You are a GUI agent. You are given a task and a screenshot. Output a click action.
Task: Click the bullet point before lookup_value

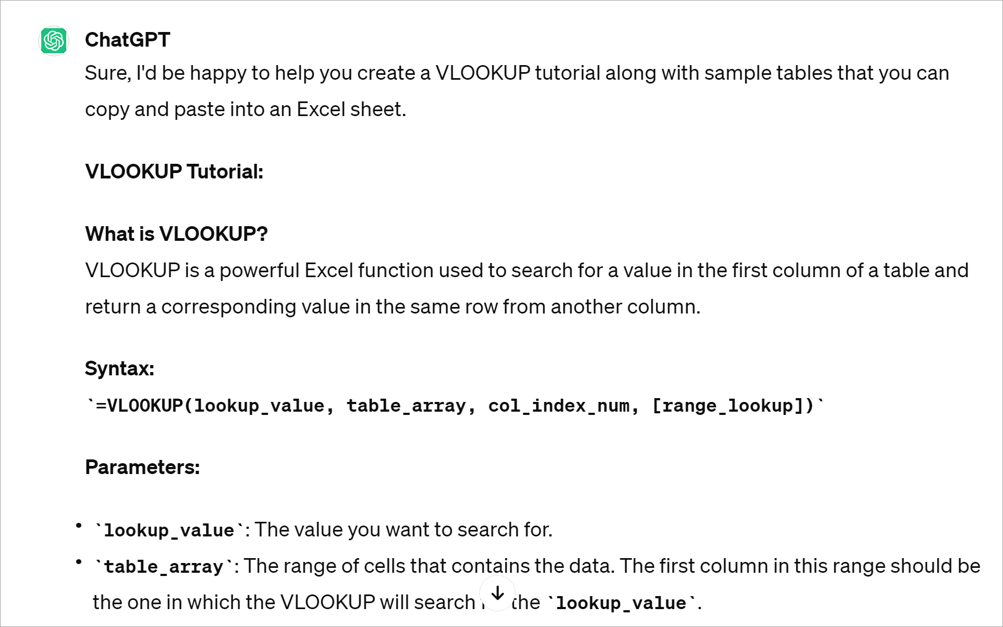point(79,525)
